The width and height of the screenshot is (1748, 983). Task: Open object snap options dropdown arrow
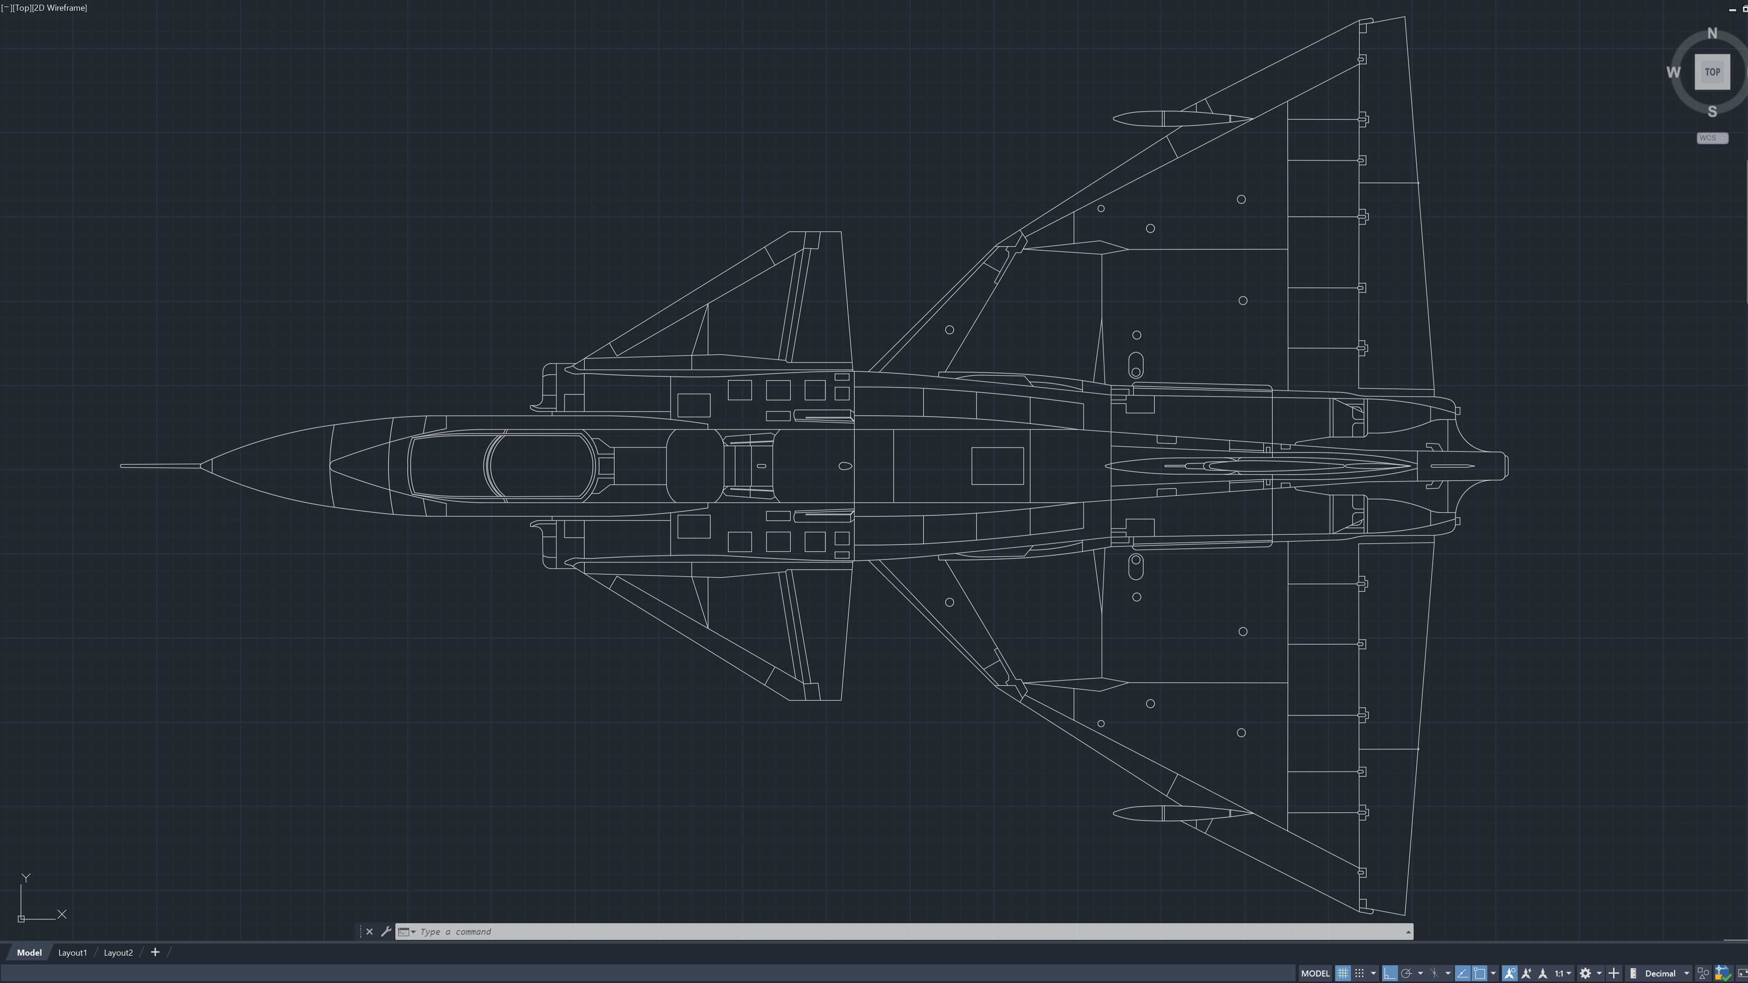click(1494, 973)
